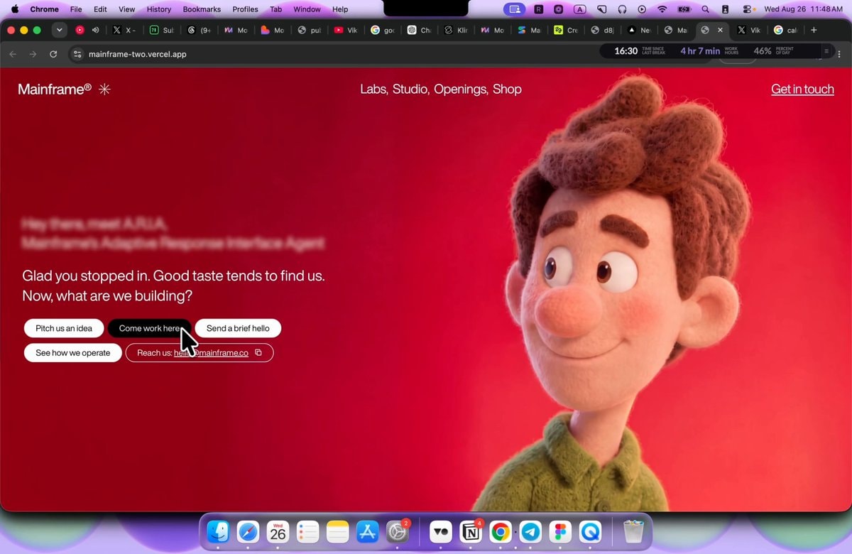The height and width of the screenshot is (554, 852).
Task: Open the History menu
Action: (x=158, y=9)
